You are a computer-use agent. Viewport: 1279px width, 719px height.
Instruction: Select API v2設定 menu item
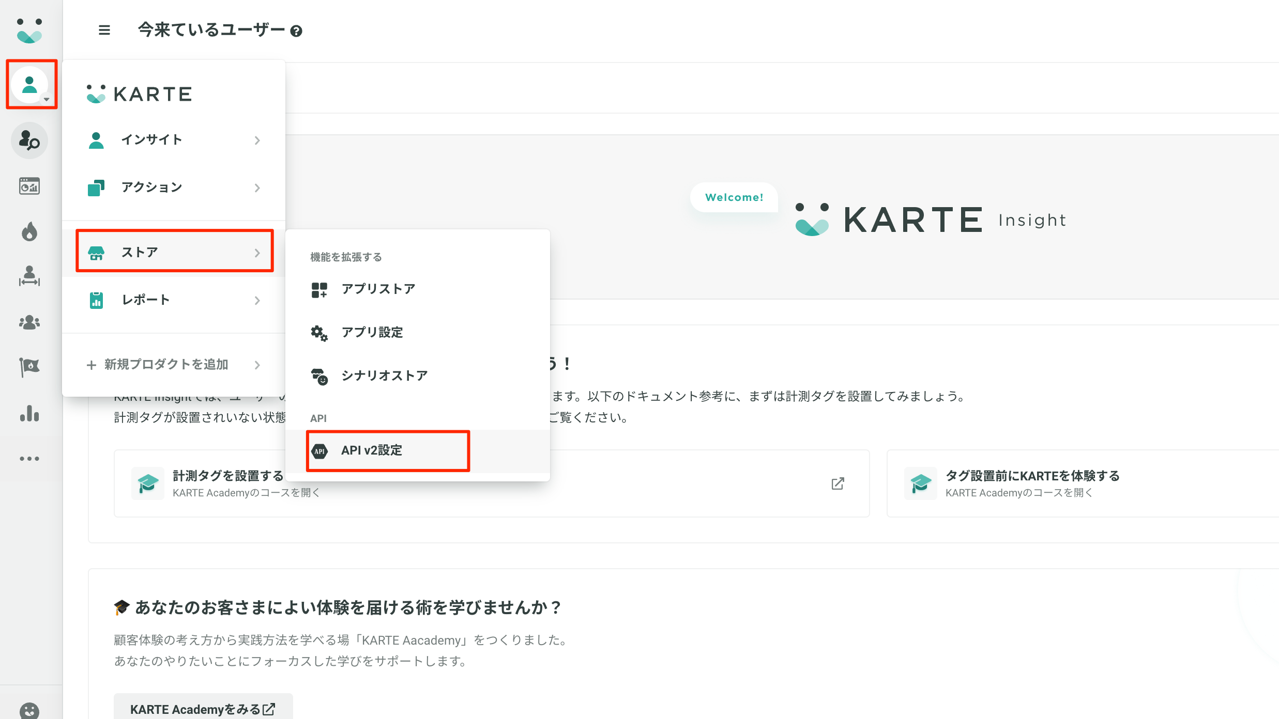click(372, 450)
